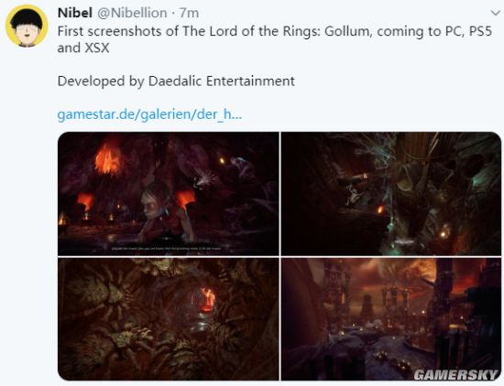
Task: Click the tweet text about Gollum screenshots
Action: (275, 39)
